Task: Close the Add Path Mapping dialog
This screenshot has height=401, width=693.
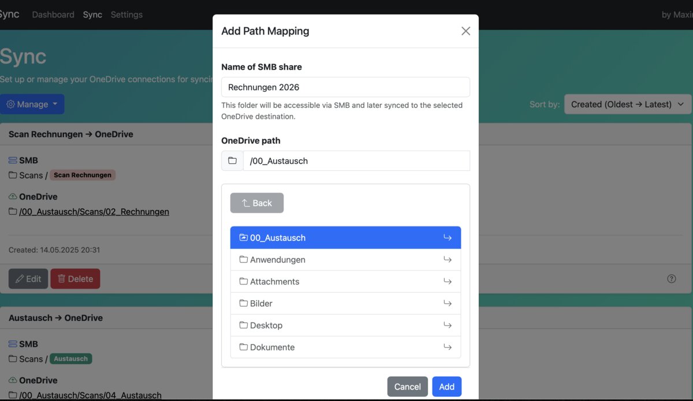Action: point(465,31)
